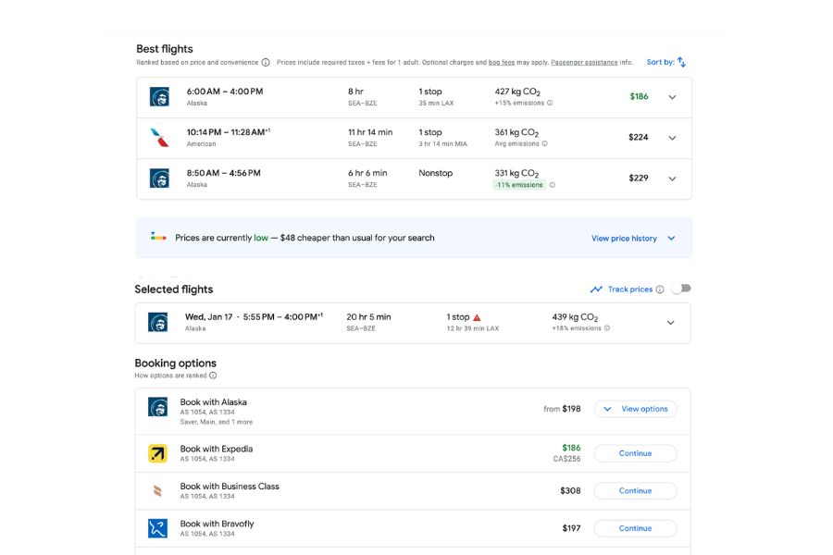Click the Expedia logo in booking options

(159, 453)
